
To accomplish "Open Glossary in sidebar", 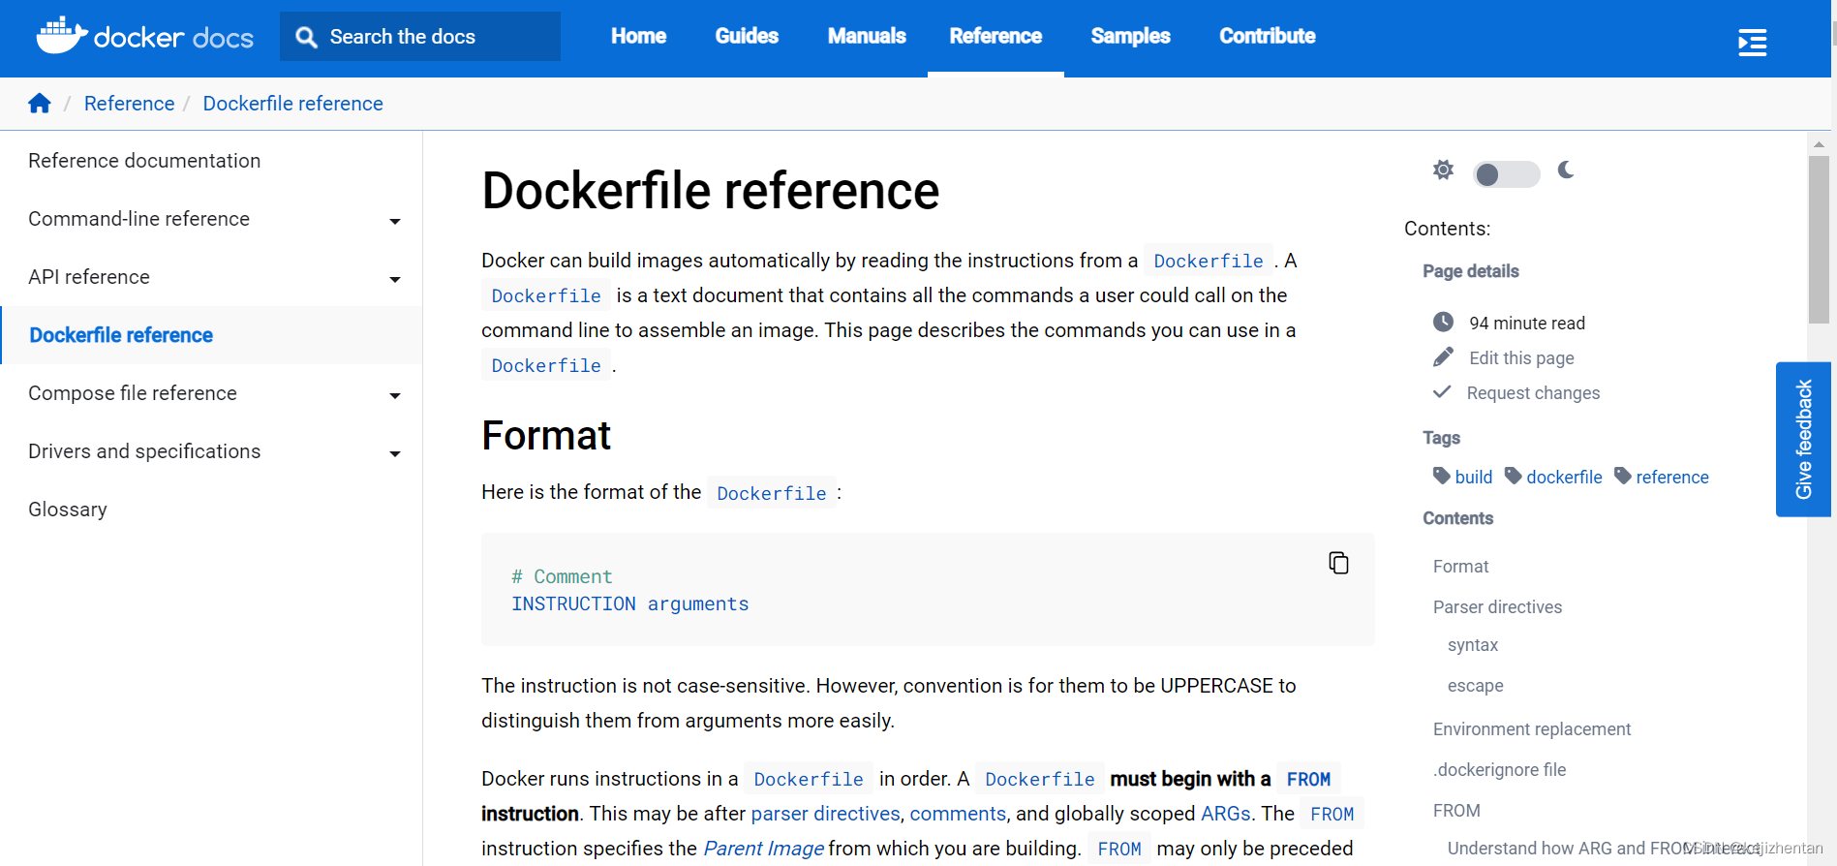I will click(68, 510).
